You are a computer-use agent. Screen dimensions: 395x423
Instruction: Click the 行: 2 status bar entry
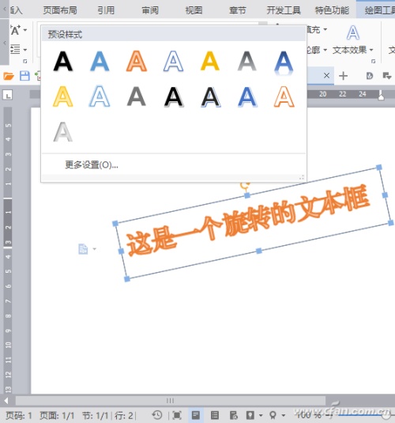(x=123, y=415)
